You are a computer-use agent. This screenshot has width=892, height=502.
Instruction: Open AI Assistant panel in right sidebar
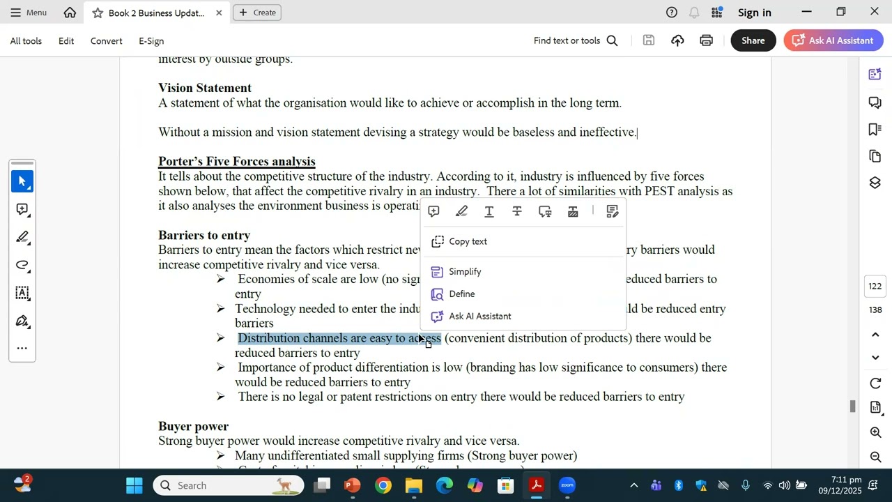[x=875, y=75]
